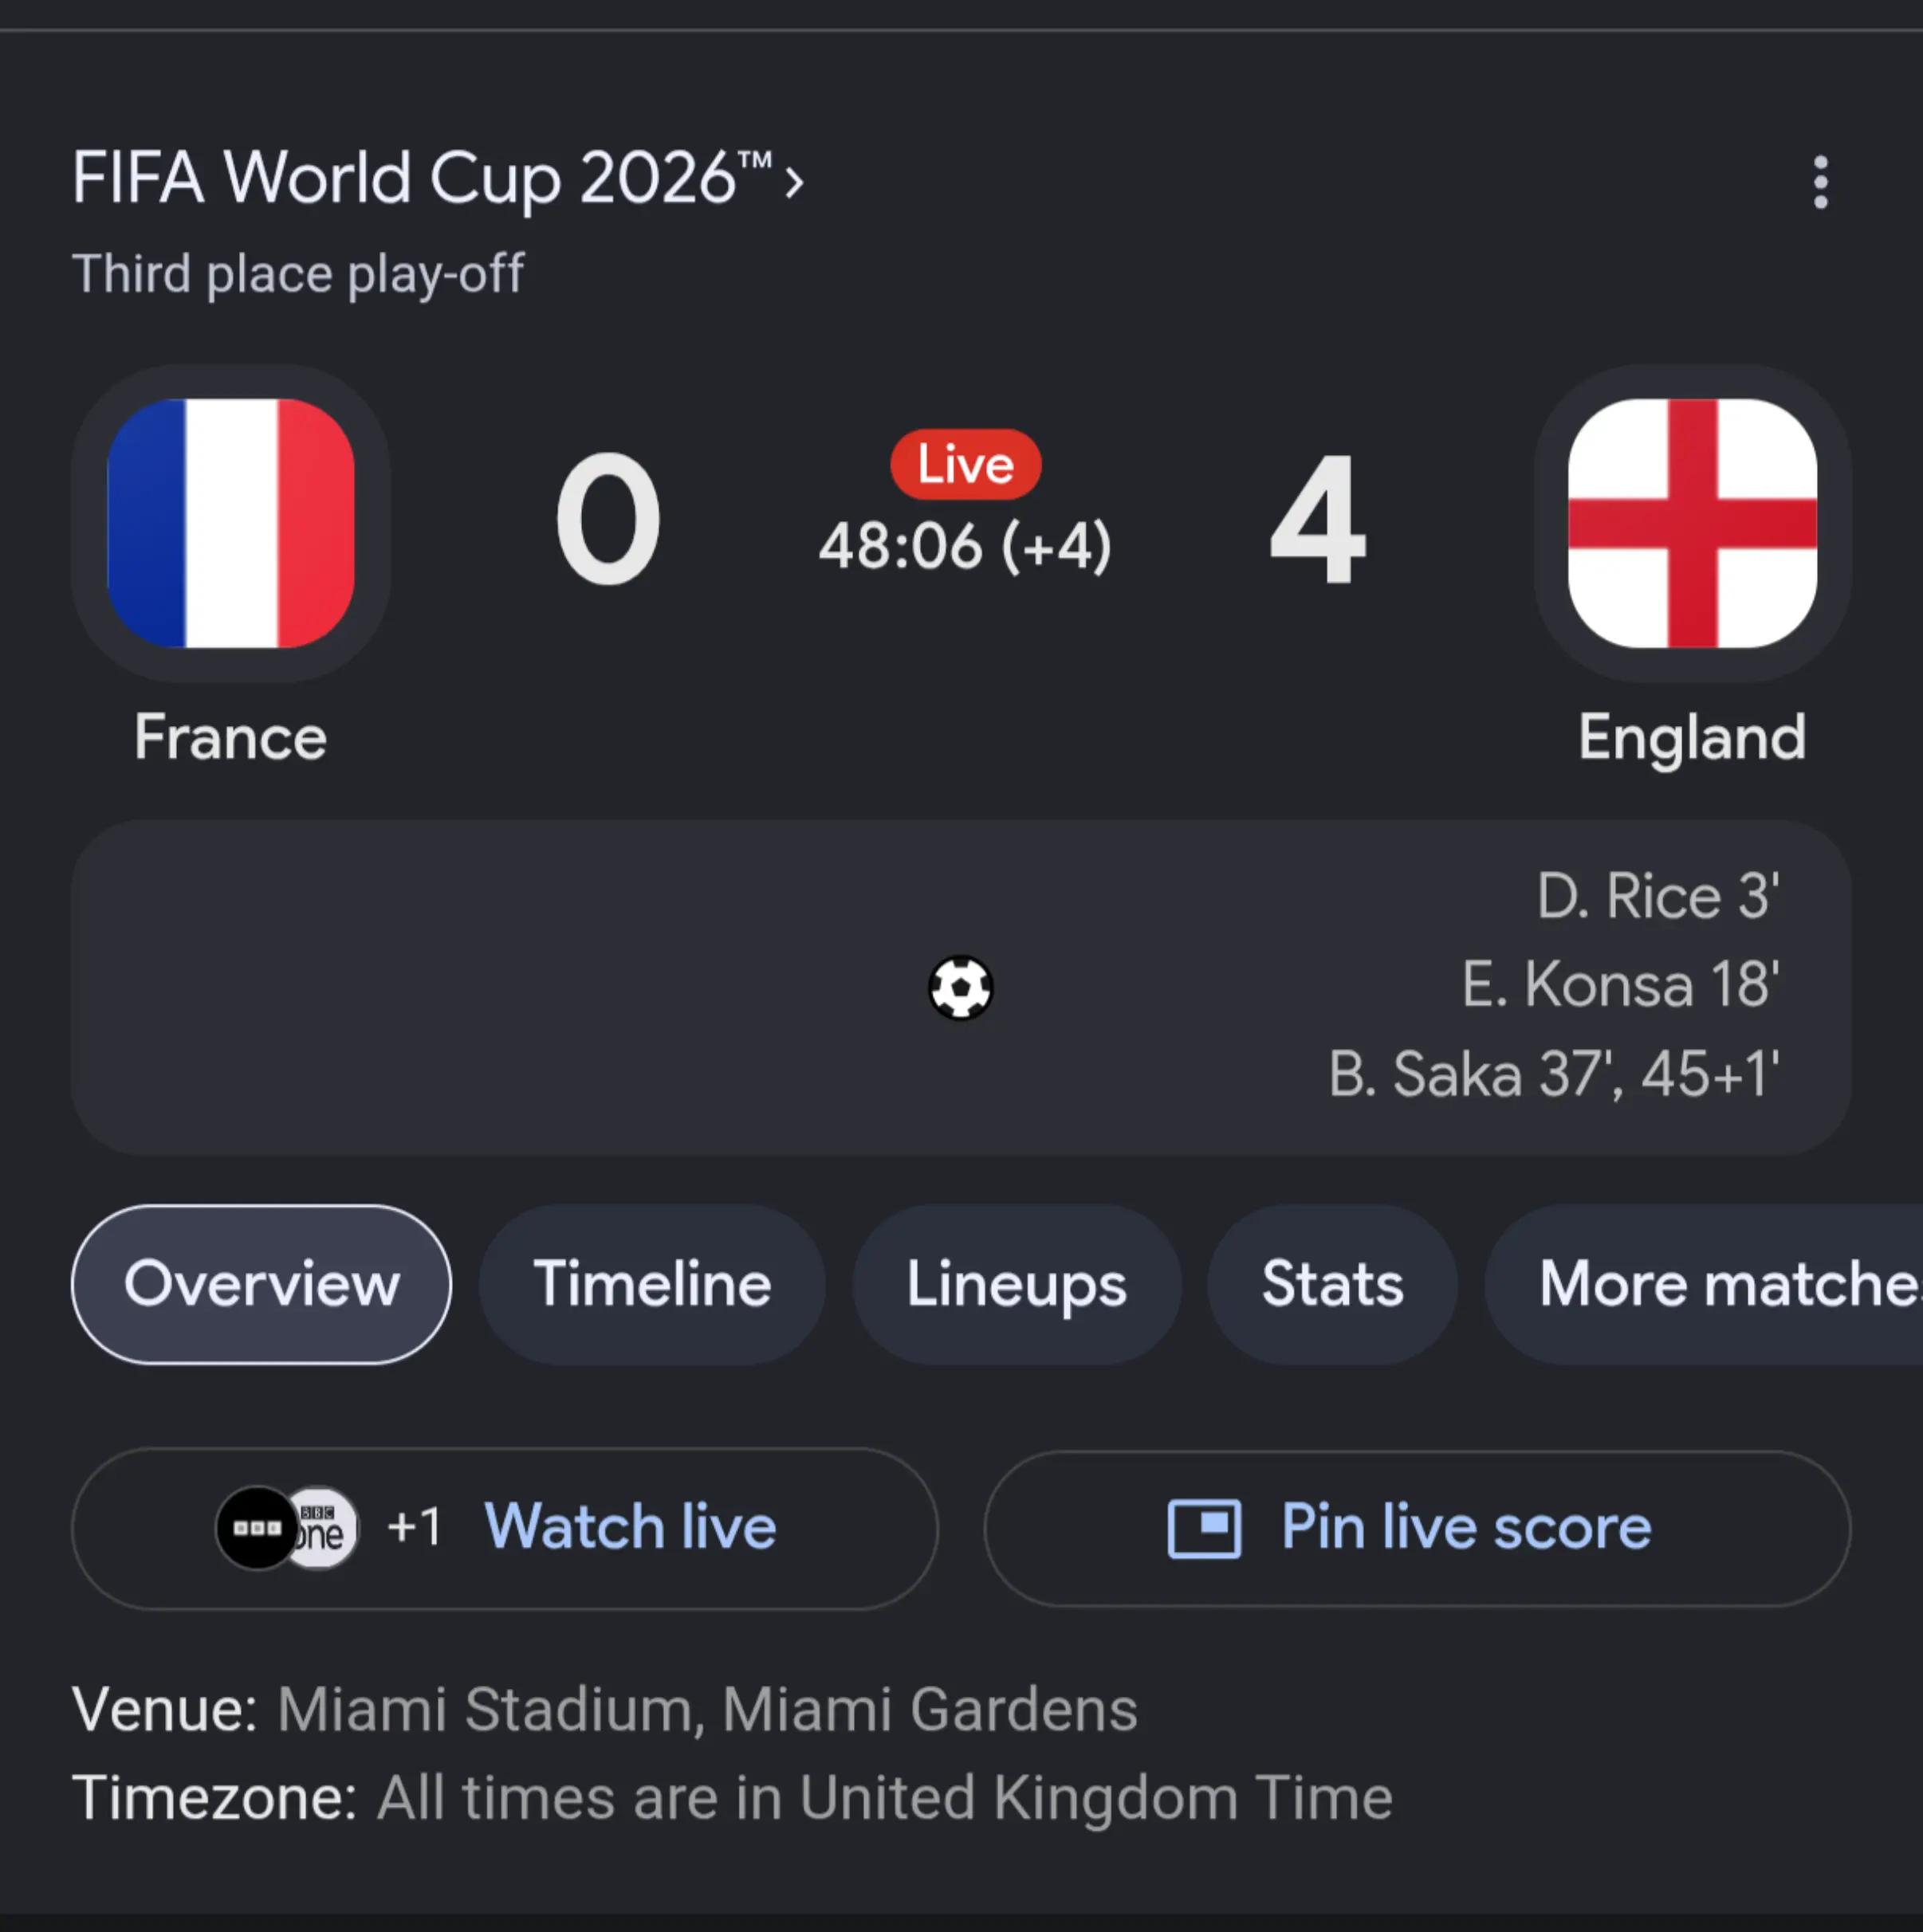The height and width of the screenshot is (1932, 1923).
Task: Click the England team name
Action: (1692, 738)
